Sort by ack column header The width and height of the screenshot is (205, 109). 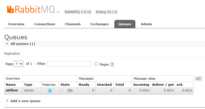[180, 85]
